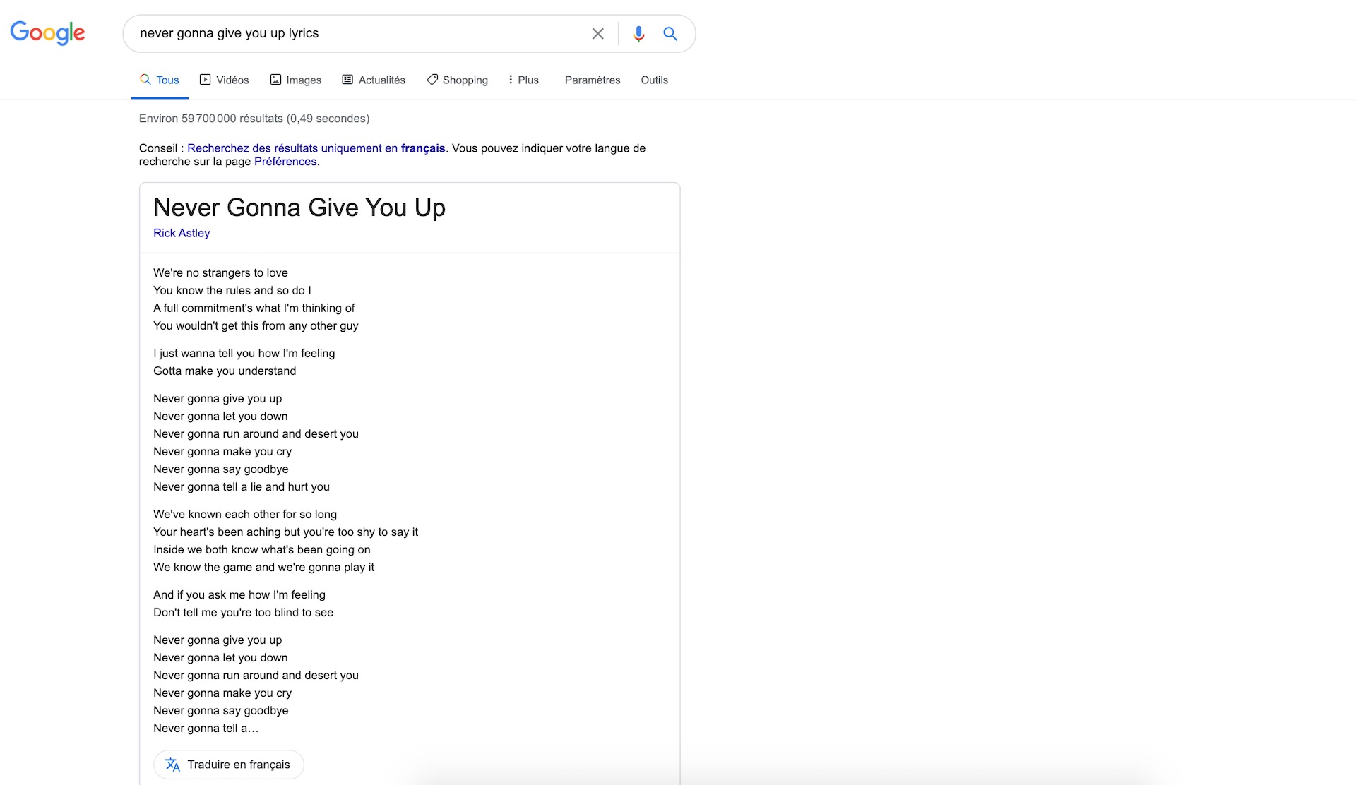Click Recherchez des résultats uniquement en français
Viewport: 1356px width, 785px height.
pos(316,148)
